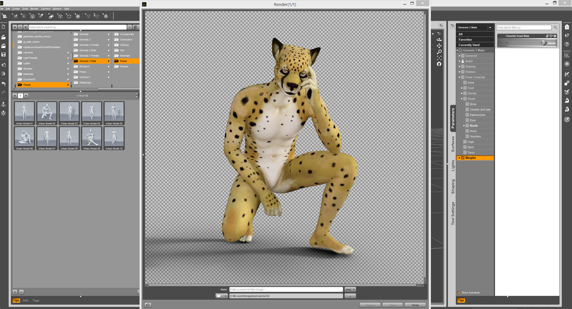Click the favorite heart icon on Cheetah head Male
Viewport: 572px width, 309px height.
[551, 36]
